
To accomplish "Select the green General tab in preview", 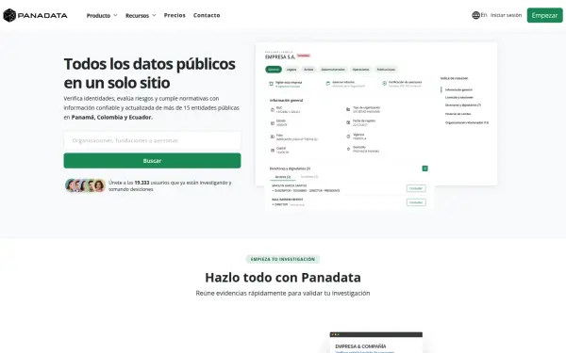I will click(274, 69).
